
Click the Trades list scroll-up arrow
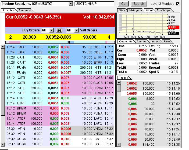point(119,82)
